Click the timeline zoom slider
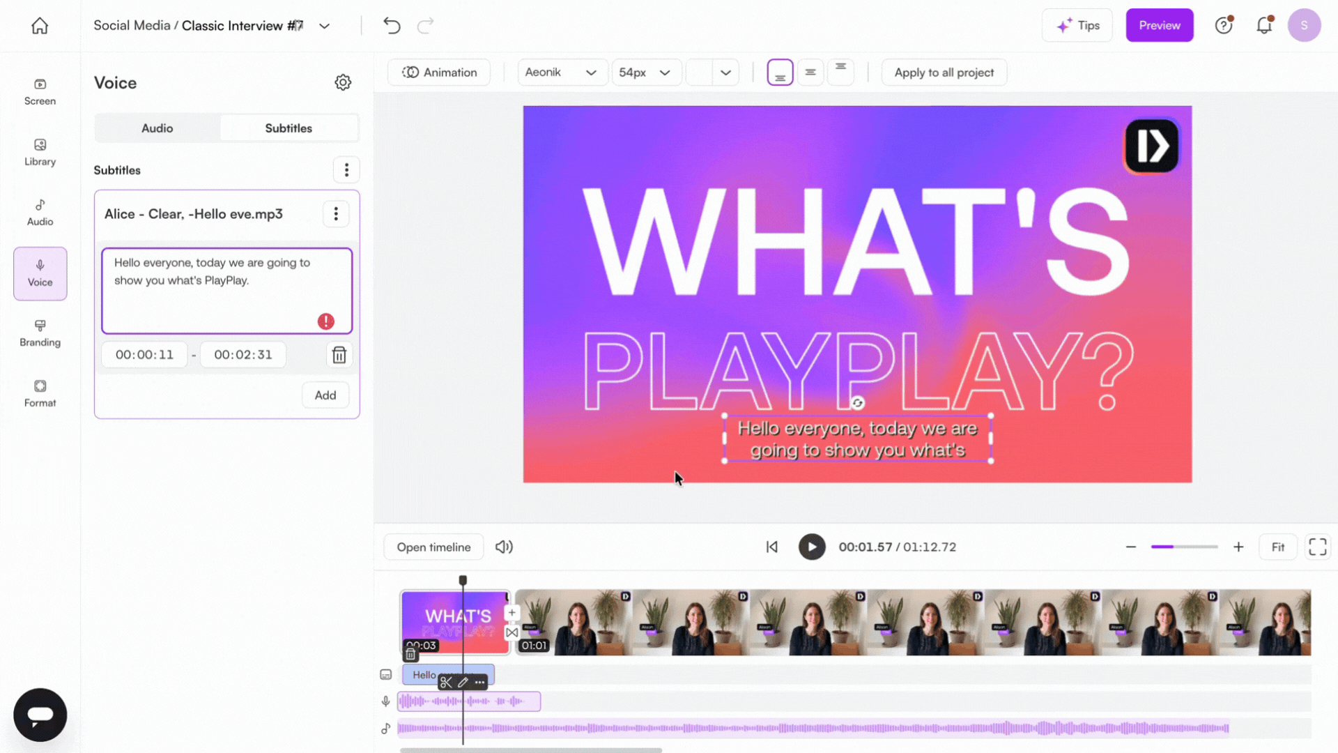This screenshot has height=753, width=1338. [x=1184, y=547]
